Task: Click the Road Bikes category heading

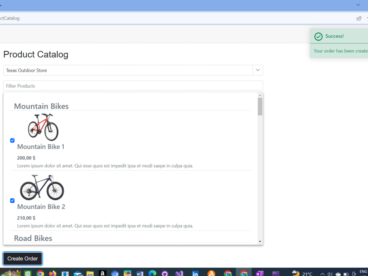Action: [33, 238]
